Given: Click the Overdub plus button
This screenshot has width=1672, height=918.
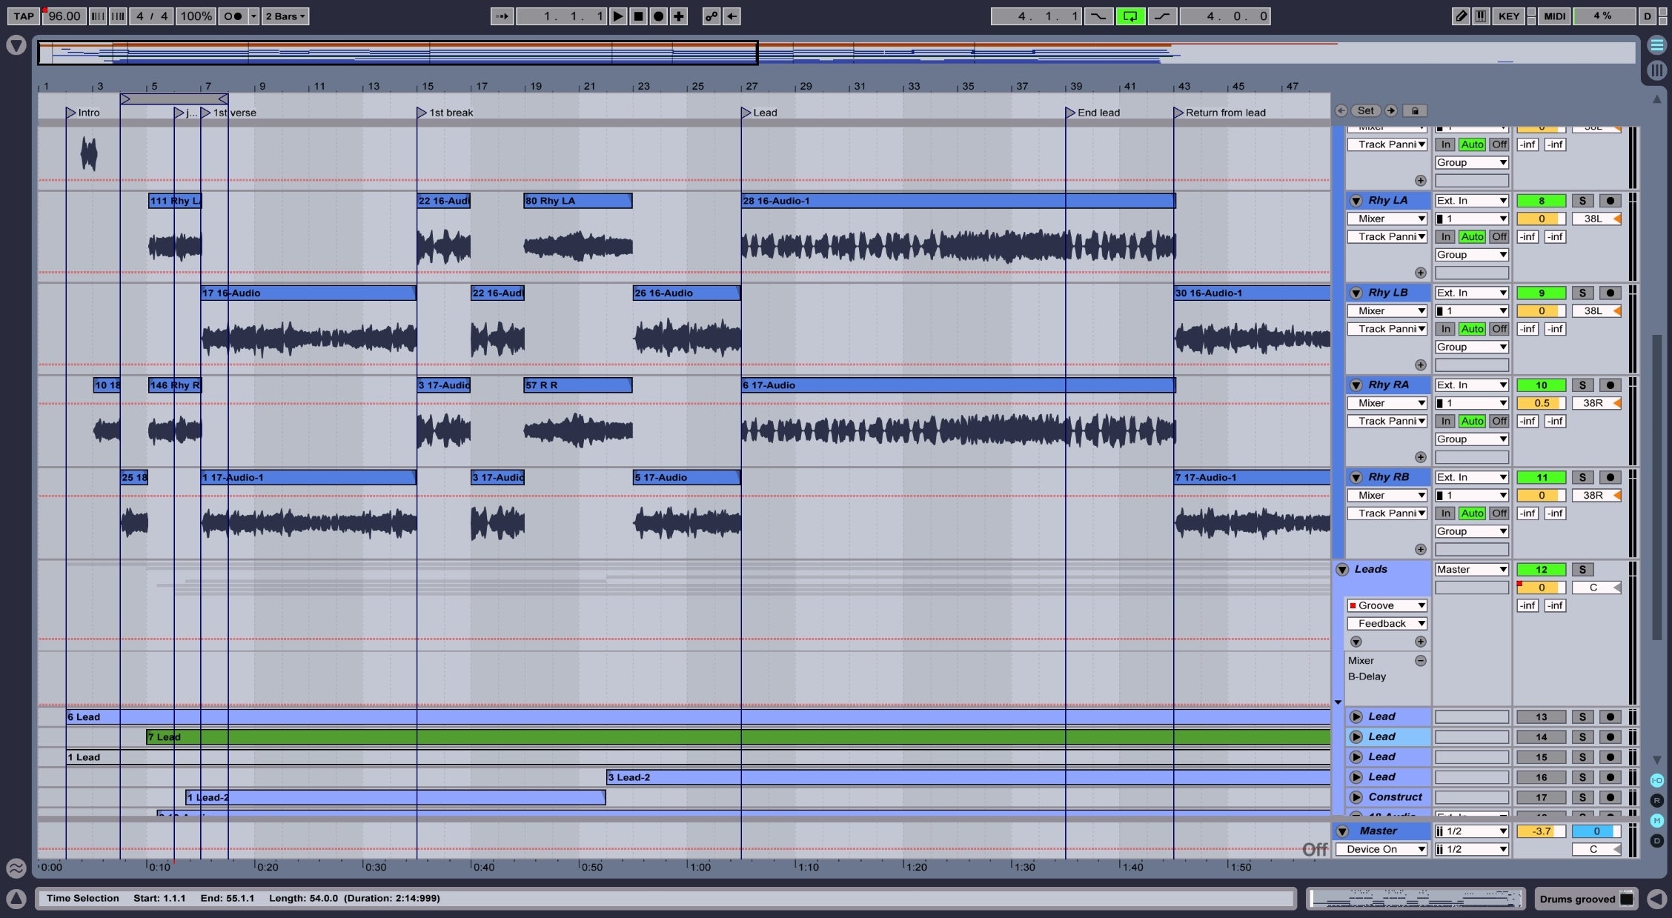Looking at the screenshot, I should point(678,16).
